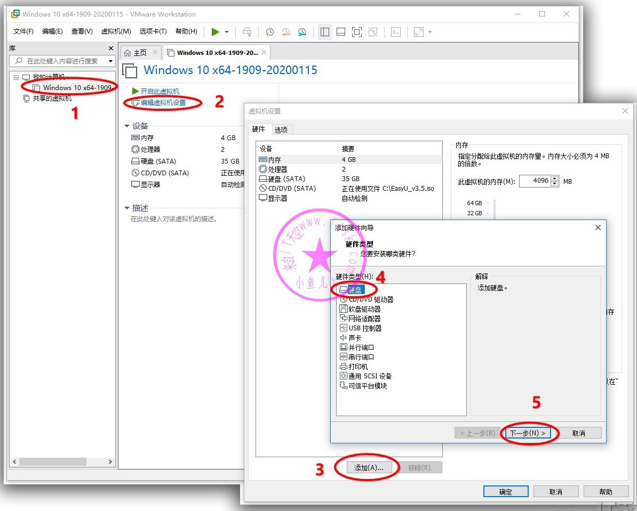The image size is (637, 511).
Task: Click the full screen mode icon
Action: (x=357, y=31)
